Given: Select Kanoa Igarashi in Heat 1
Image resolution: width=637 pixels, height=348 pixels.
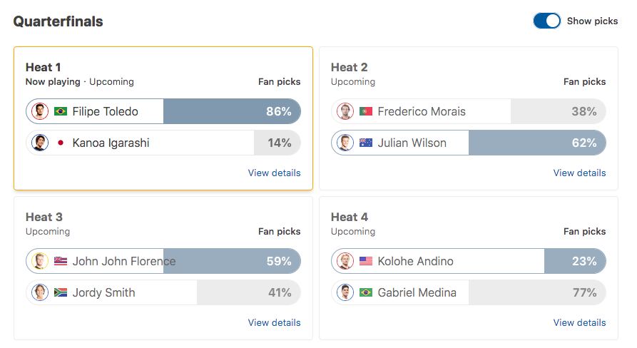Looking at the screenshot, I should [x=163, y=143].
